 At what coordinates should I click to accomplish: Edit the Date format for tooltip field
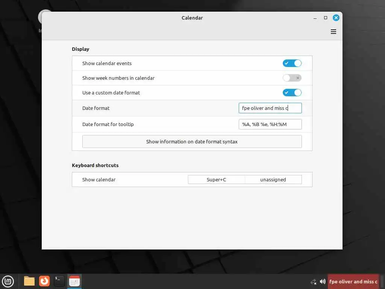point(270,124)
